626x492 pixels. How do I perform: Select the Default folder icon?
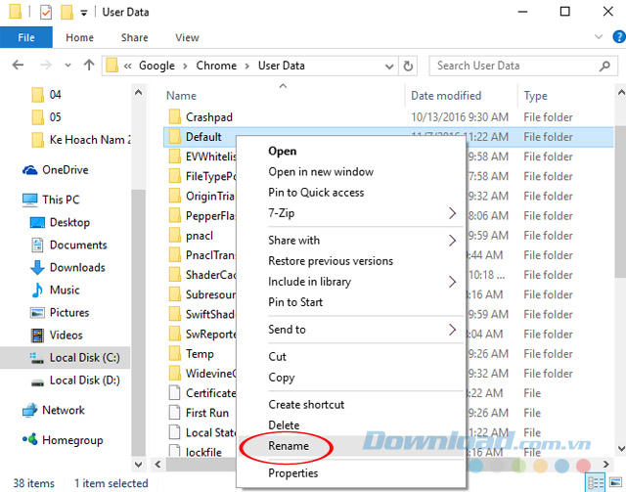[x=174, y=137]
